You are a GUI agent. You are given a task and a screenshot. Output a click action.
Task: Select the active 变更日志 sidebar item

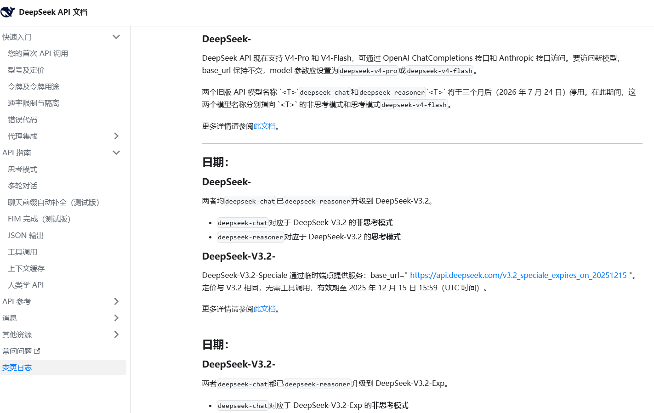pyautogui.click(x=63, y=368)
